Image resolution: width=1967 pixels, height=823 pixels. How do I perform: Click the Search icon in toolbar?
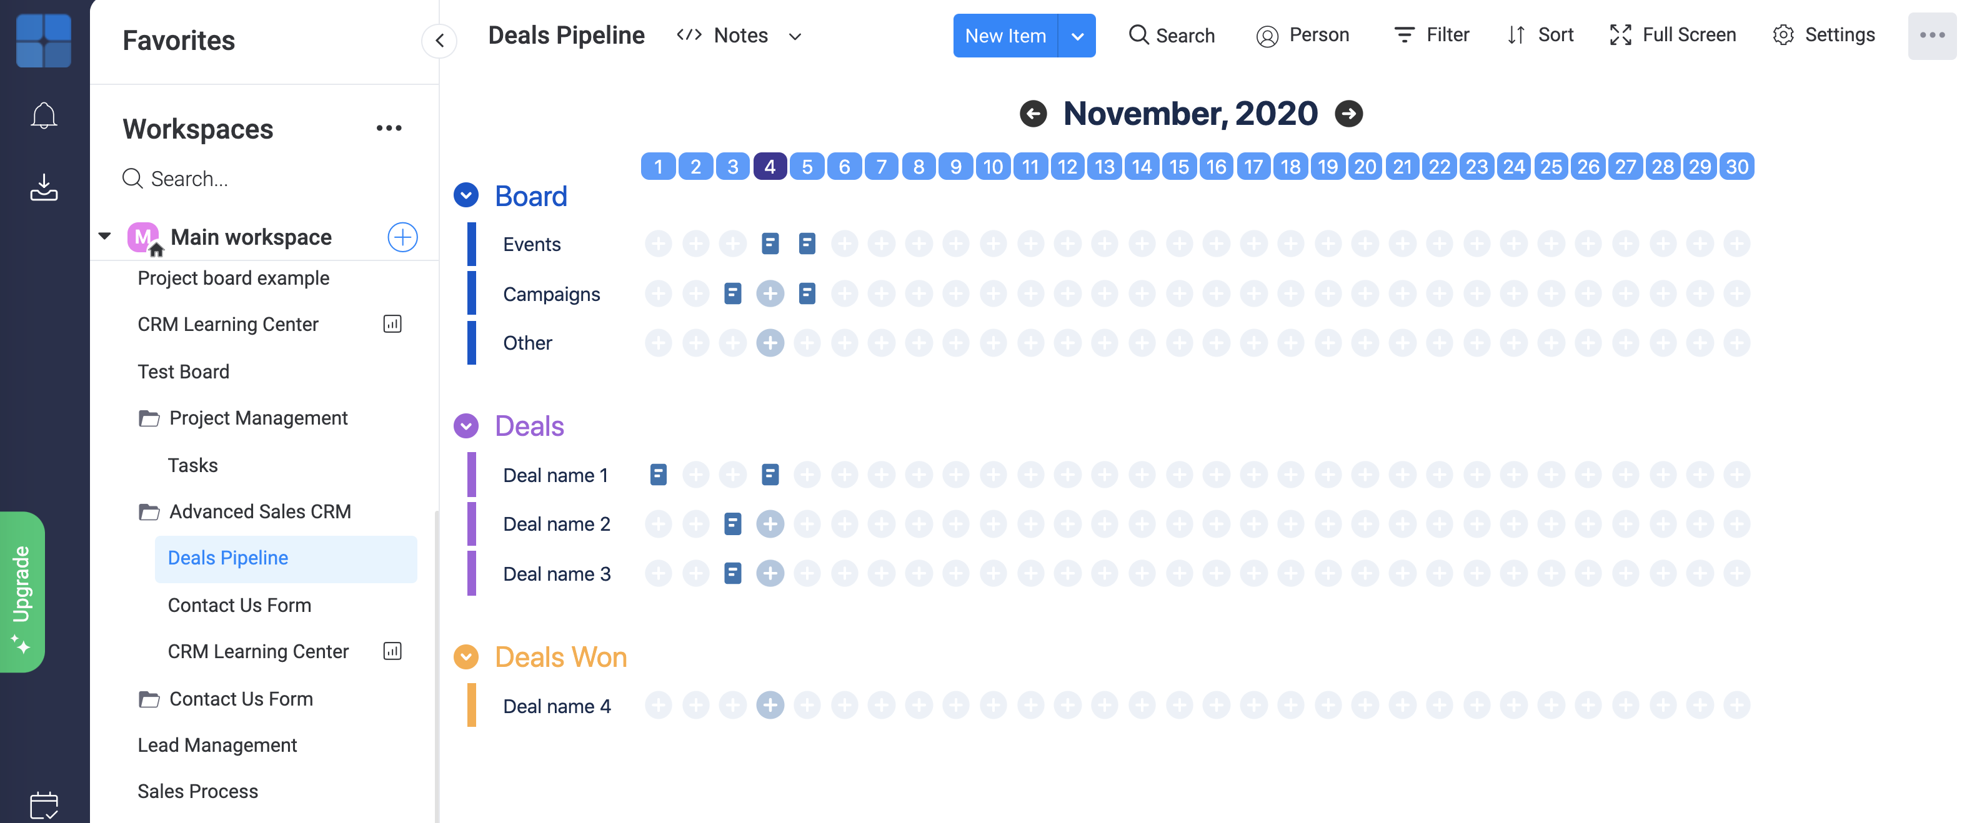(x=1138, y=34)
